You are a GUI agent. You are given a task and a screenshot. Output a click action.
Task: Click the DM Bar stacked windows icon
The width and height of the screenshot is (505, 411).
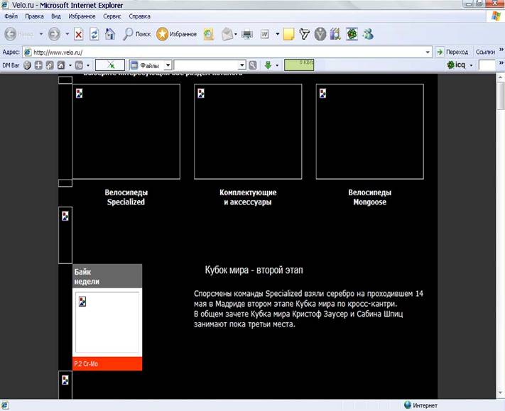(50, 65)
